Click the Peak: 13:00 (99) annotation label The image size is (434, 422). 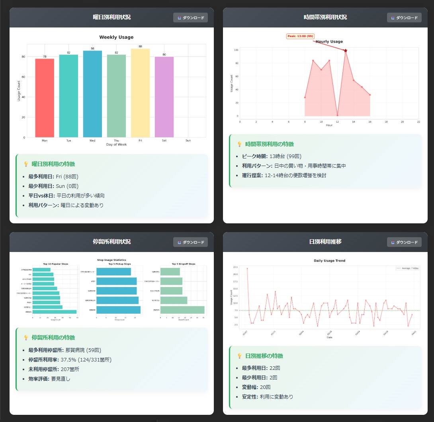300,36
